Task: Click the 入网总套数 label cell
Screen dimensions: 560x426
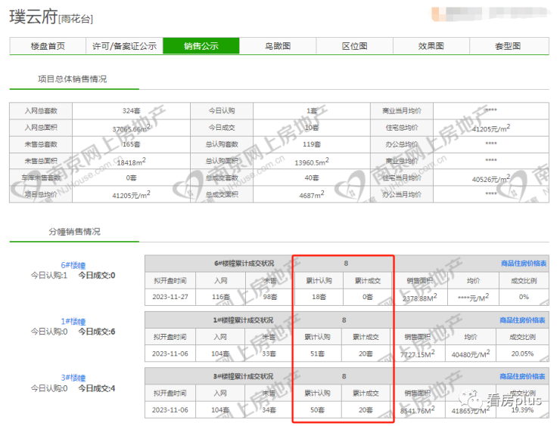Action: 41,111
